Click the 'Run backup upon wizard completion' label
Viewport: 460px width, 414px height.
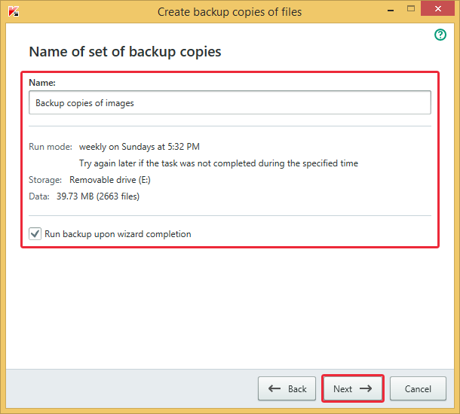[118, 234]
